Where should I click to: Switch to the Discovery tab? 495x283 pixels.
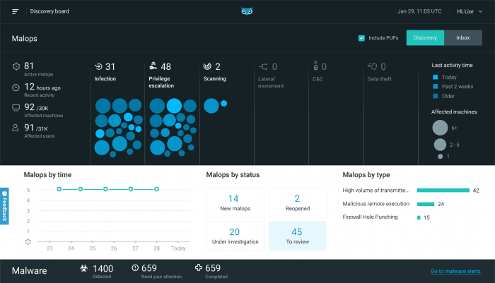(425, 38)
